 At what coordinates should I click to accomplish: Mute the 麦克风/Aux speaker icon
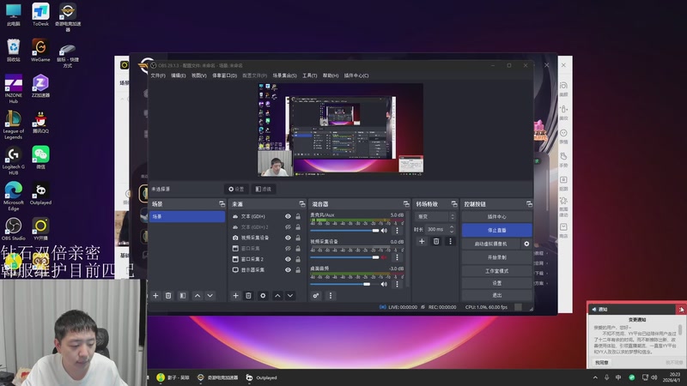click(384, 230)
